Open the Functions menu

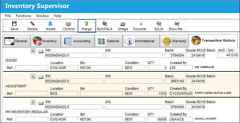(x=23, y=16)
